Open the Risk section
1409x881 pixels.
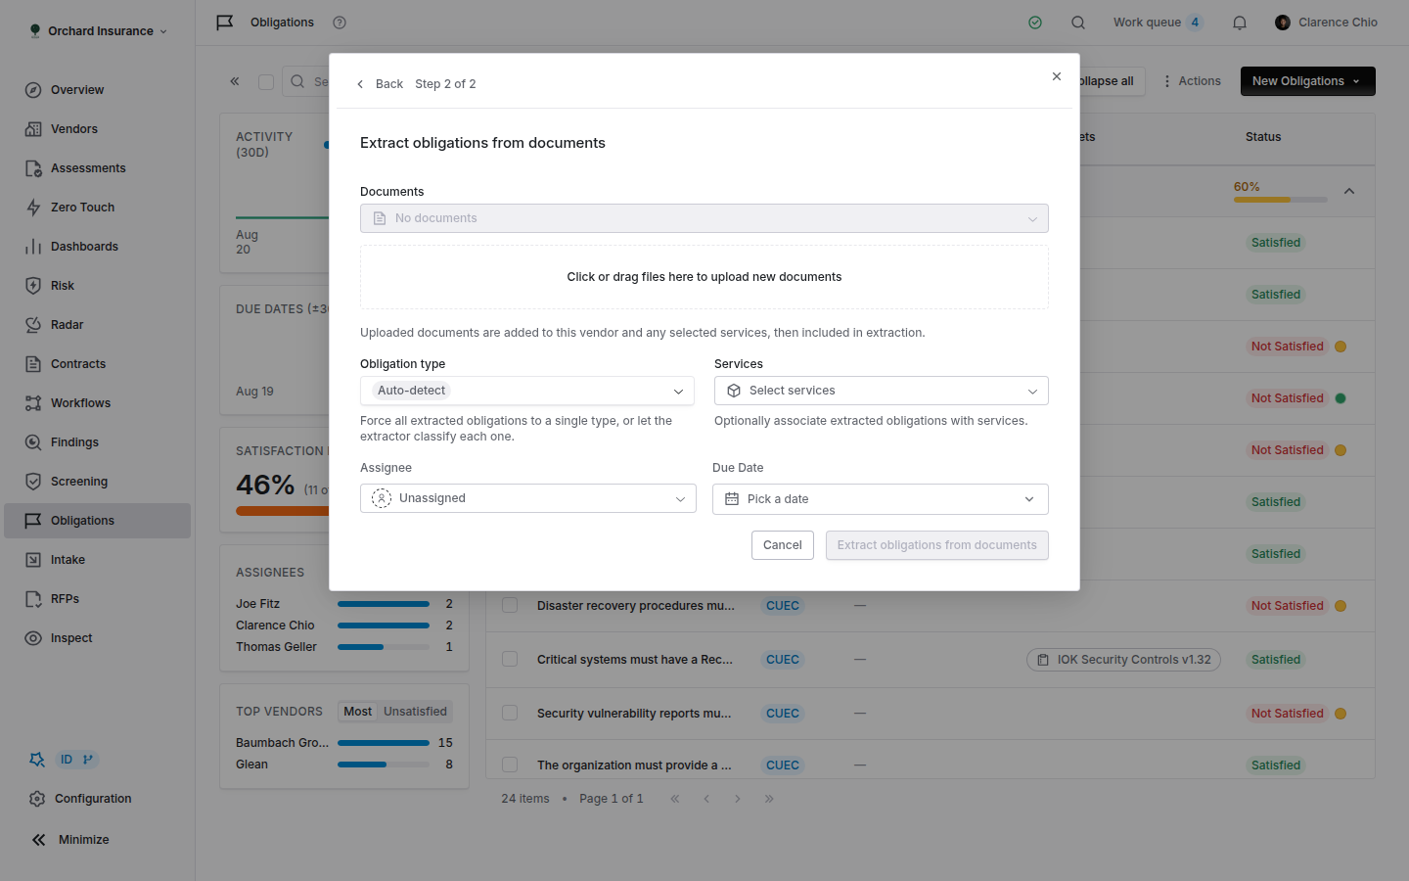97,286
